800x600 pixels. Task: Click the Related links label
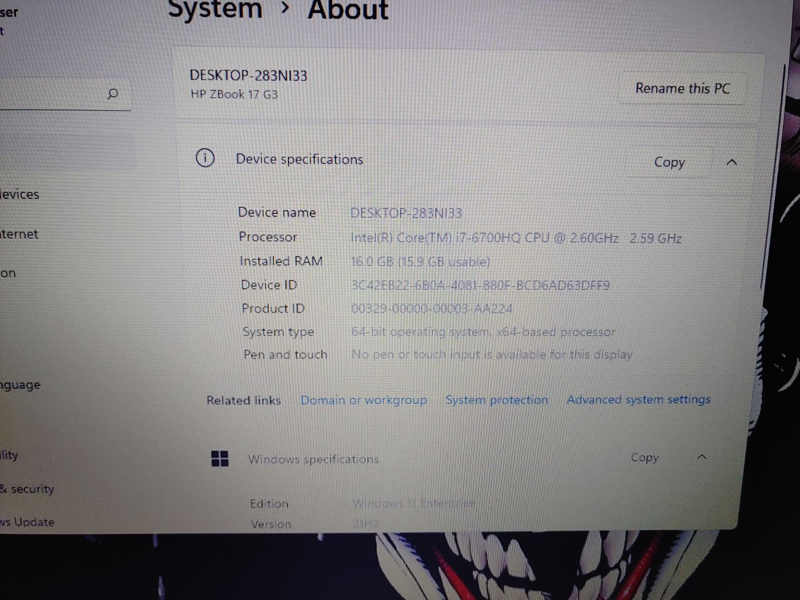click(243, 401)
